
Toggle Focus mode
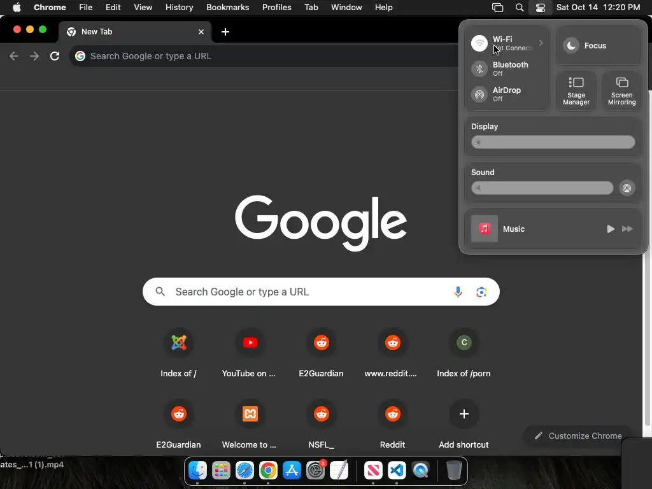(571, 46)
